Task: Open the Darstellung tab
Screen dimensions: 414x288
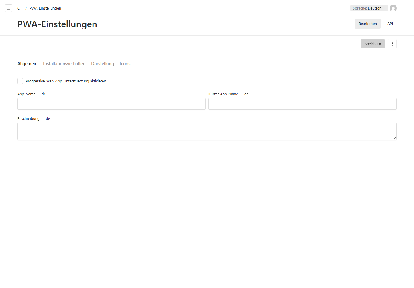Action: [x=103, y=64]
